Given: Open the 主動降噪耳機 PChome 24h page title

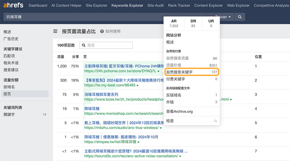Looking at the screenshot, I should pos(124,66).
